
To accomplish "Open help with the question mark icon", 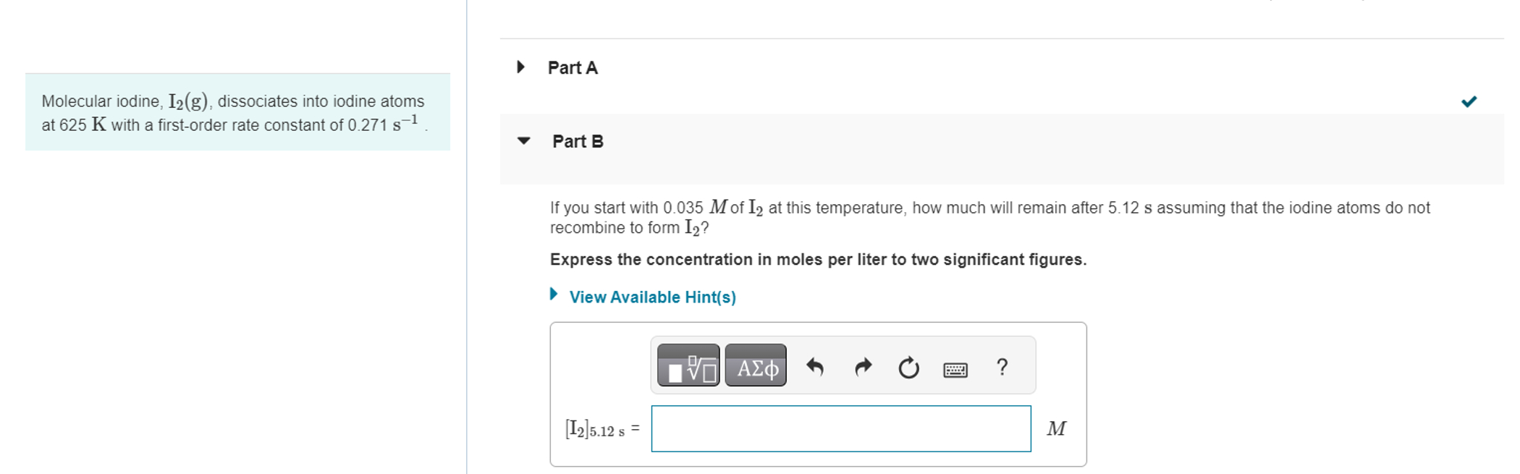I will pyautogui.click(x=1002, y=367).
